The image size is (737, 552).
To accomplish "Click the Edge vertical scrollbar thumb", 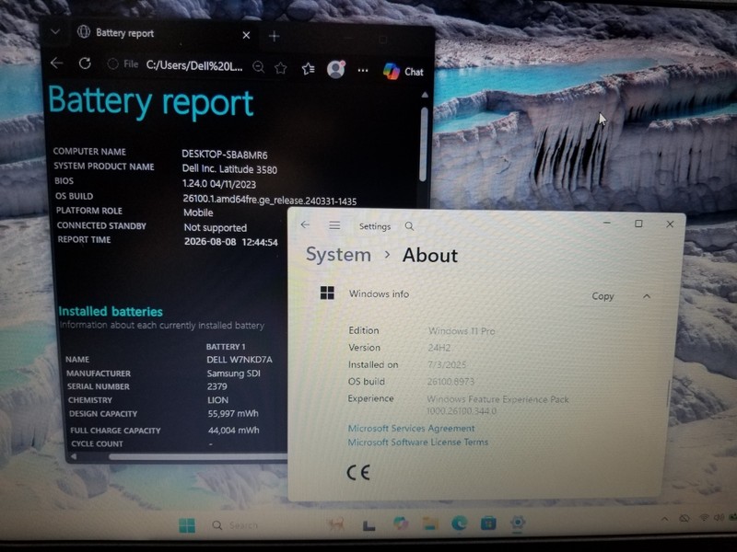I will pyautogui.click(x=424, y=144).
